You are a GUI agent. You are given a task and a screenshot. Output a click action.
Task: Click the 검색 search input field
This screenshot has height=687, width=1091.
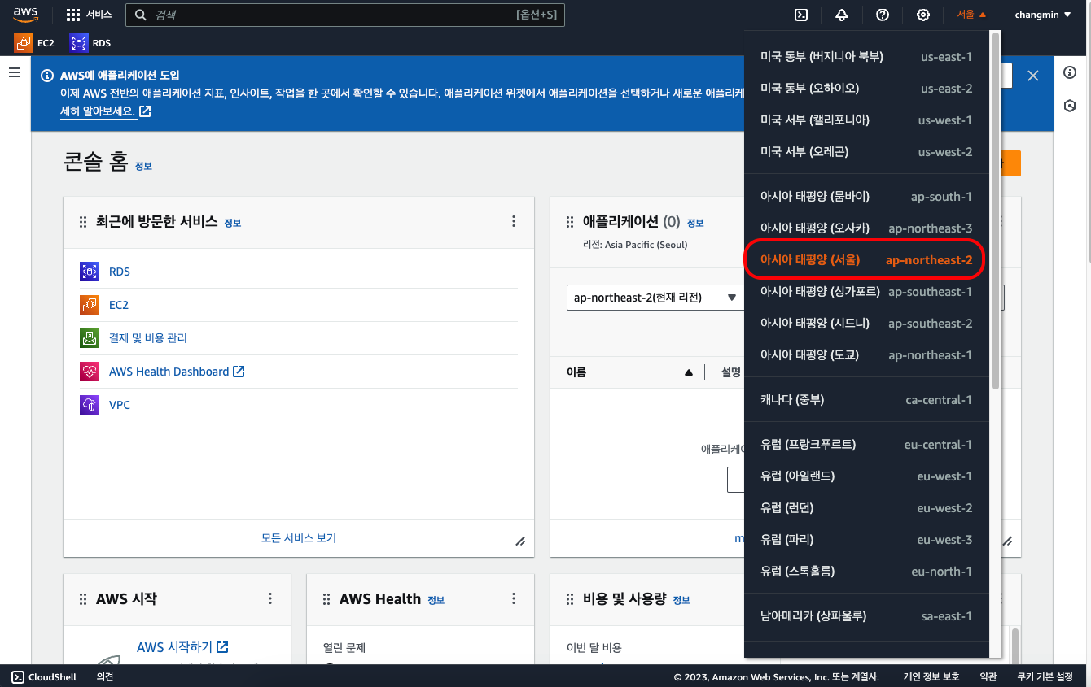coord(345,15)
